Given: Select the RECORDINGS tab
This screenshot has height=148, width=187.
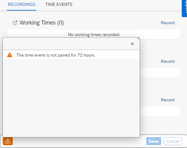Looking at the screenshot, I should [x=21, y=5].
